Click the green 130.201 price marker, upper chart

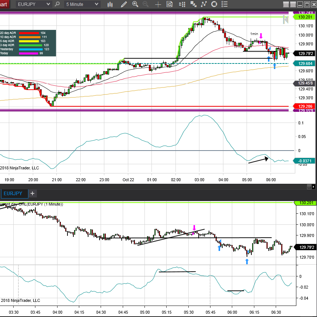click(304, 17)
